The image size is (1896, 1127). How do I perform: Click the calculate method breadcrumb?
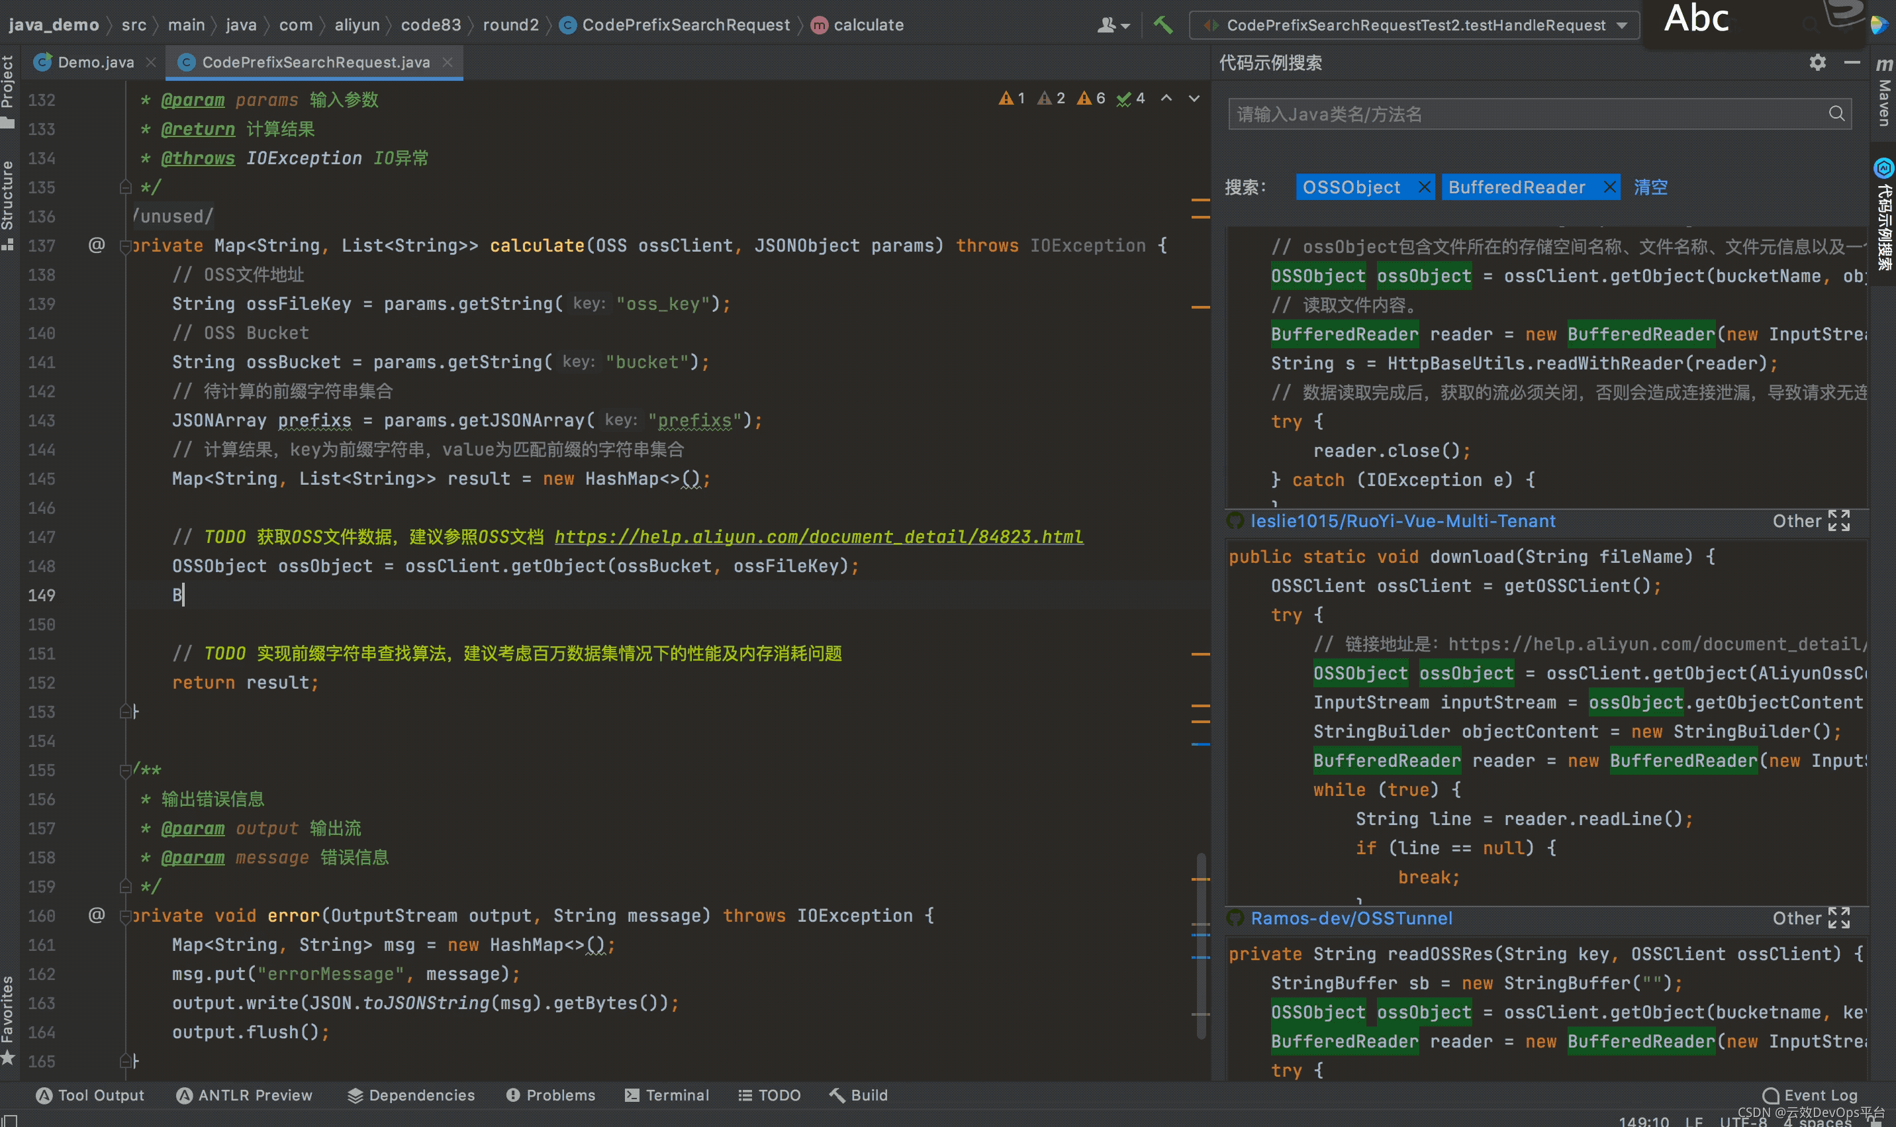[858, 25]
